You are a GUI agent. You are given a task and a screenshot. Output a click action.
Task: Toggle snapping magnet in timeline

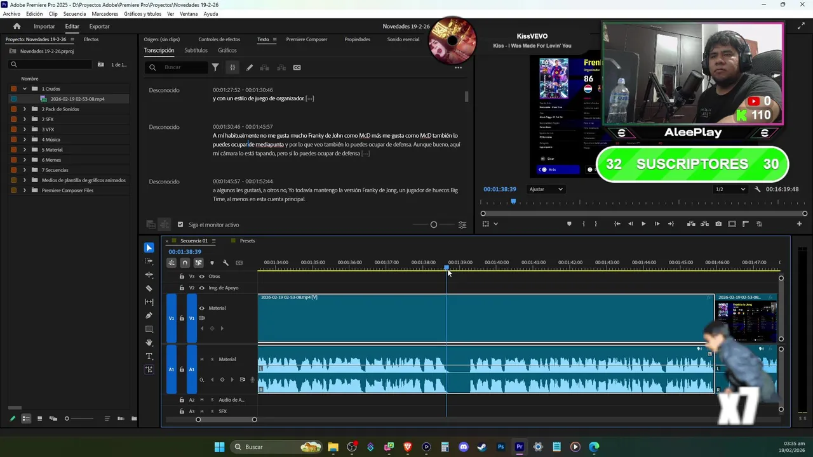[x=185, y=263]
